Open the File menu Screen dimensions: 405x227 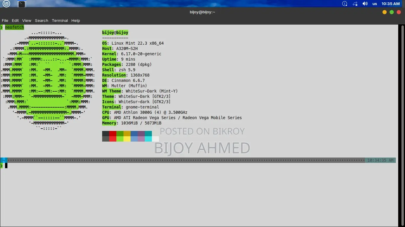point(5,20)
